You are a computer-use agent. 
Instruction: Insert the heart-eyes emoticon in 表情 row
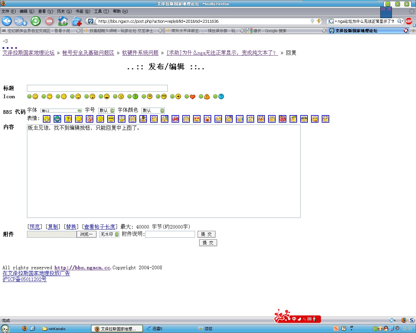(197, 119)
